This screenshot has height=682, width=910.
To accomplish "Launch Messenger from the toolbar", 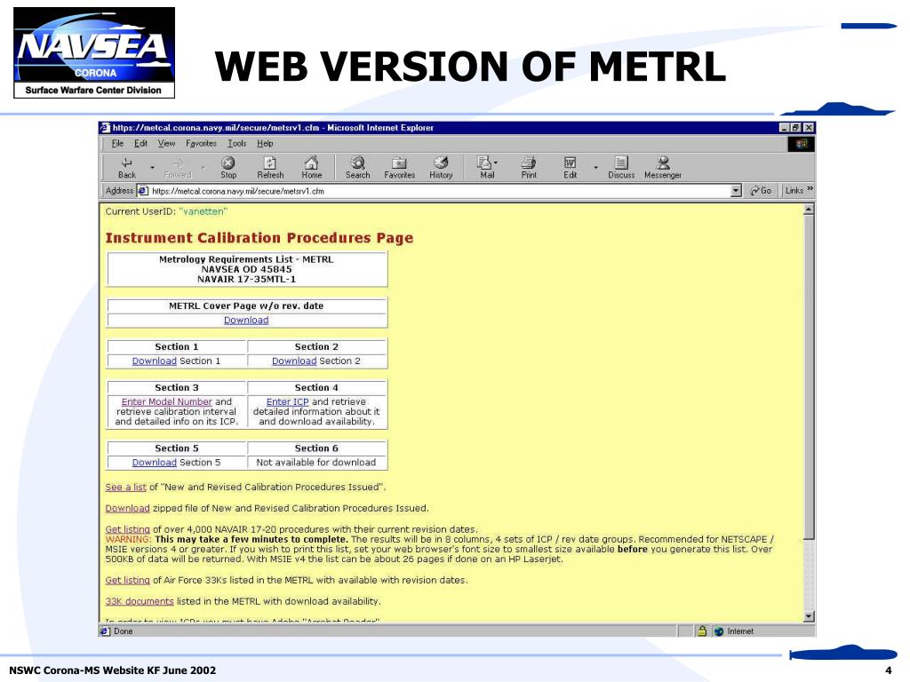I will (x=663, y=168).
